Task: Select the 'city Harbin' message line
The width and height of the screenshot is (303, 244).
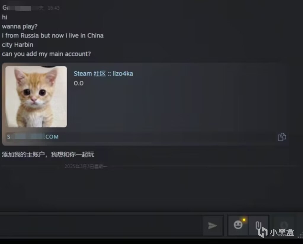Action: [x=17, y=45]
